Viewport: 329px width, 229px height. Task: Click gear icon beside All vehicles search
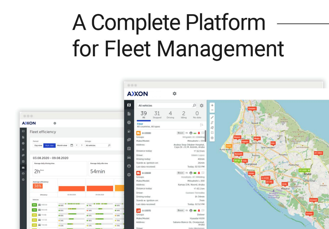[x=202, y=106]
